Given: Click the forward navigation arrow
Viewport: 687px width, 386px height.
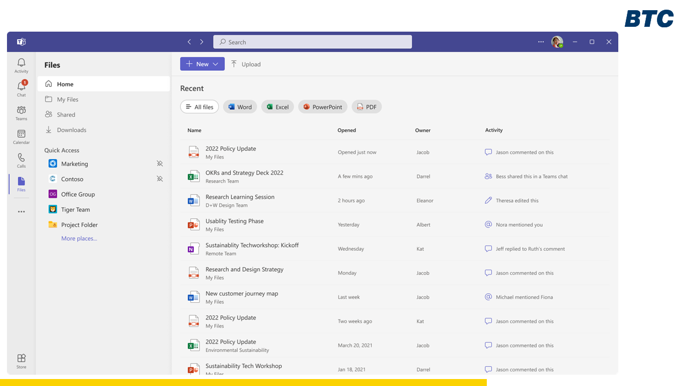Looking at the screenshot, I should [202, 42].
